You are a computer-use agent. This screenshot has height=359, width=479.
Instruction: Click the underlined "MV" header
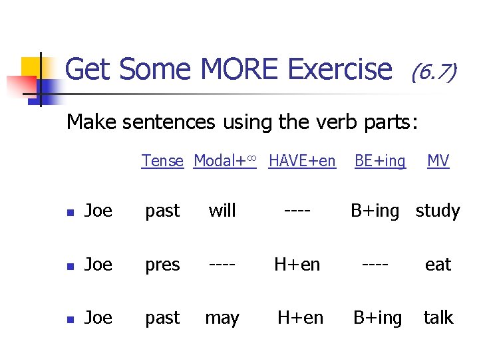[438, 161]
